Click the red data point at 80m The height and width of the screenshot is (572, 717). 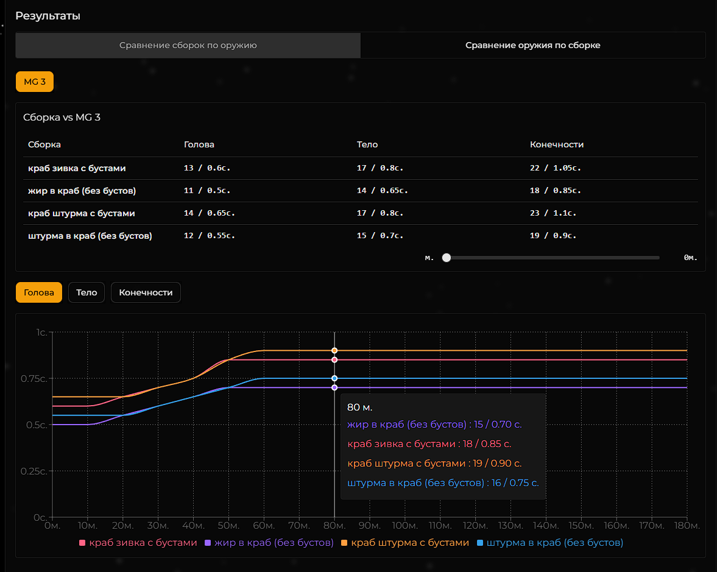334,360
